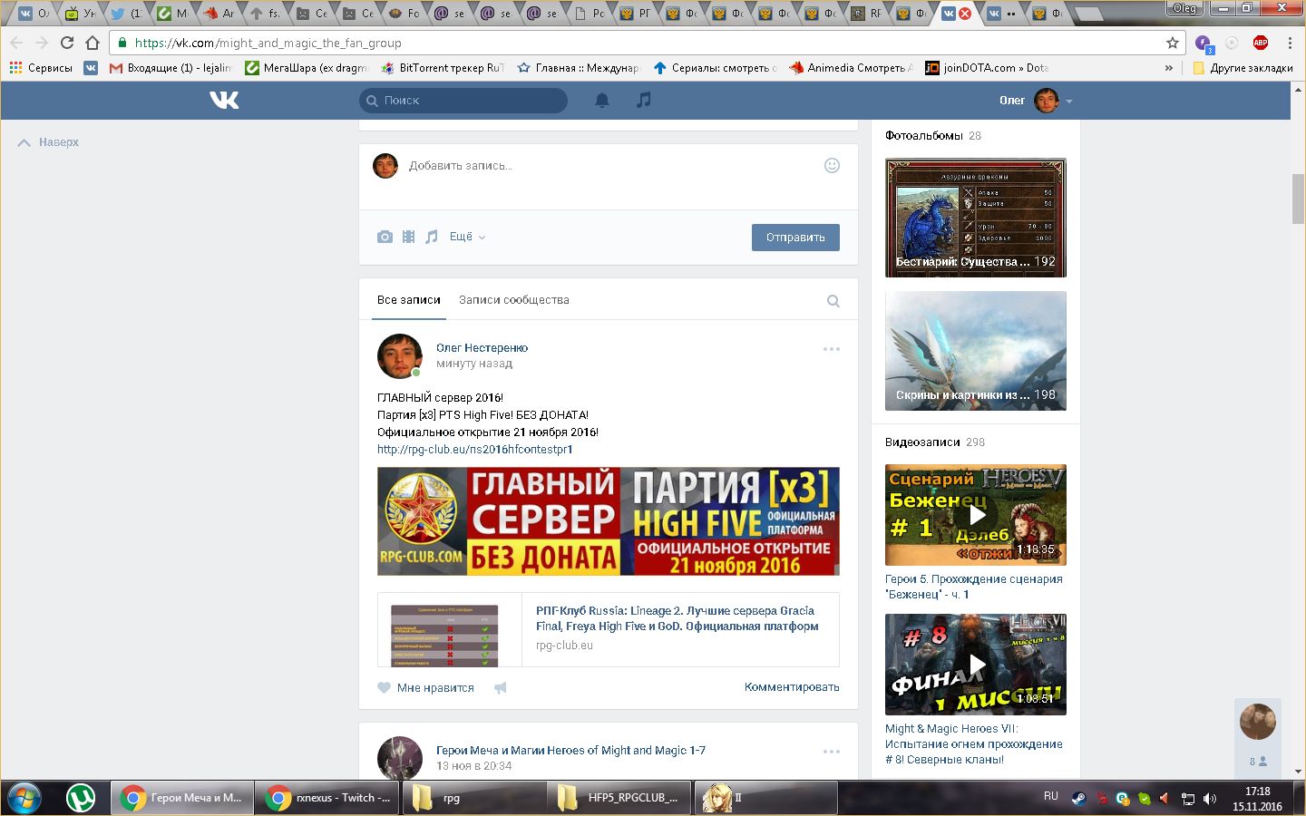
Task: Attach audio using note icon in post box
Action: point(432,237)
